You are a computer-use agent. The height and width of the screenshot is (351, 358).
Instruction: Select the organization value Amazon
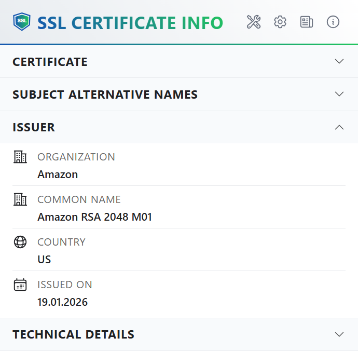tap(58, 174)
